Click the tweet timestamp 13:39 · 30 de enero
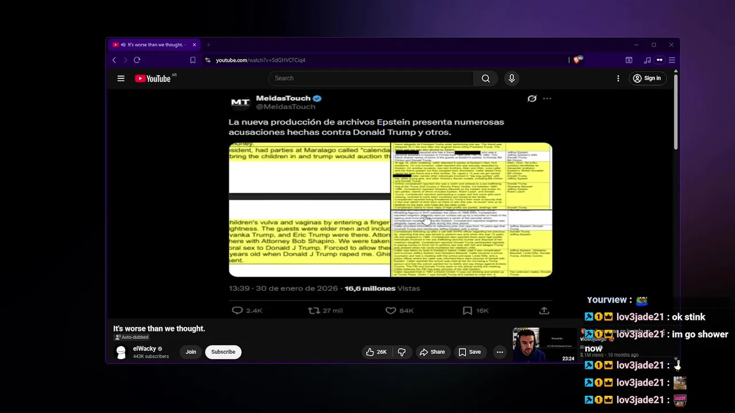Screen dimensions: 735x413 click(284, 289)
